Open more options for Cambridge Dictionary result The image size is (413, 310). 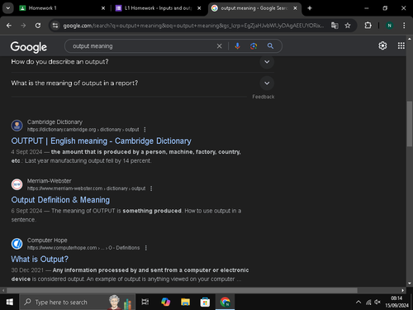point(145,130)
